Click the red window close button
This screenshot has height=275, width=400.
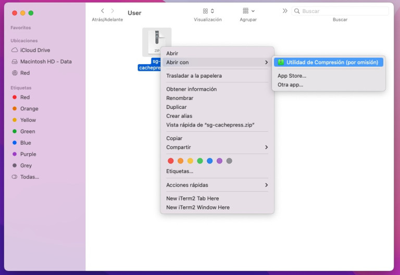point(15,13)
